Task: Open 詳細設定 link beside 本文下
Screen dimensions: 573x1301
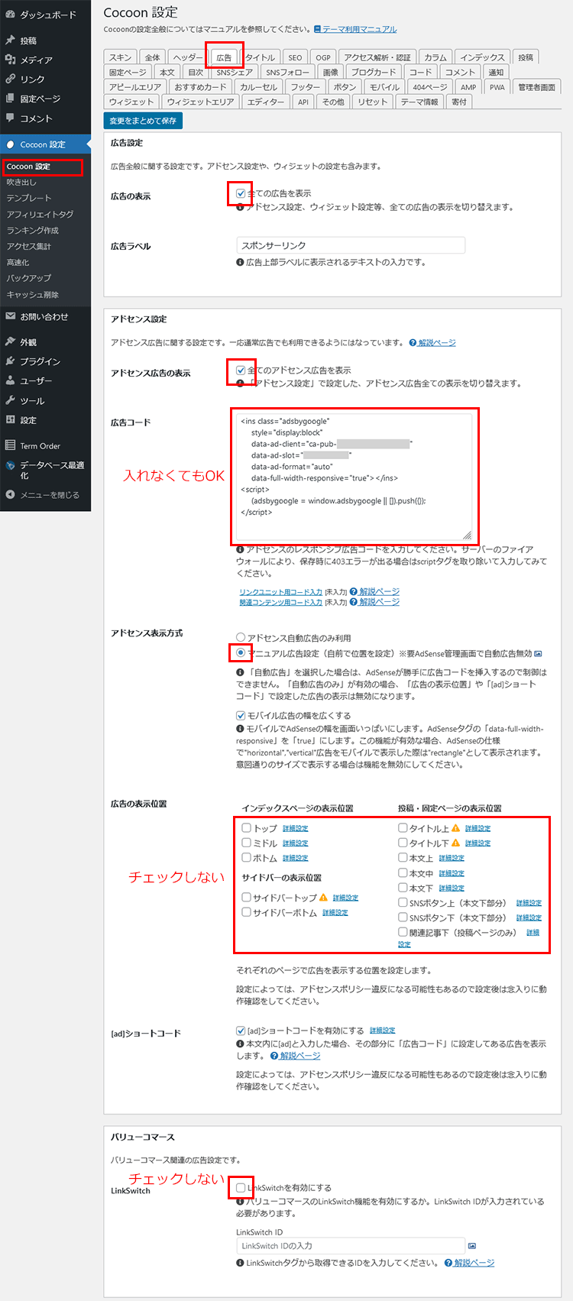Action: pos(452,888)
